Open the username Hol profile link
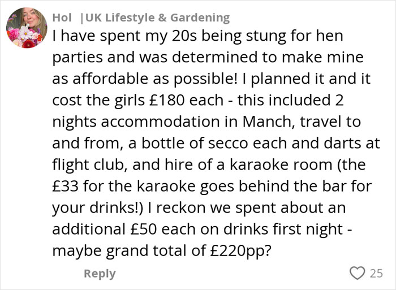 pyautogui.click(x=62, y=18)
